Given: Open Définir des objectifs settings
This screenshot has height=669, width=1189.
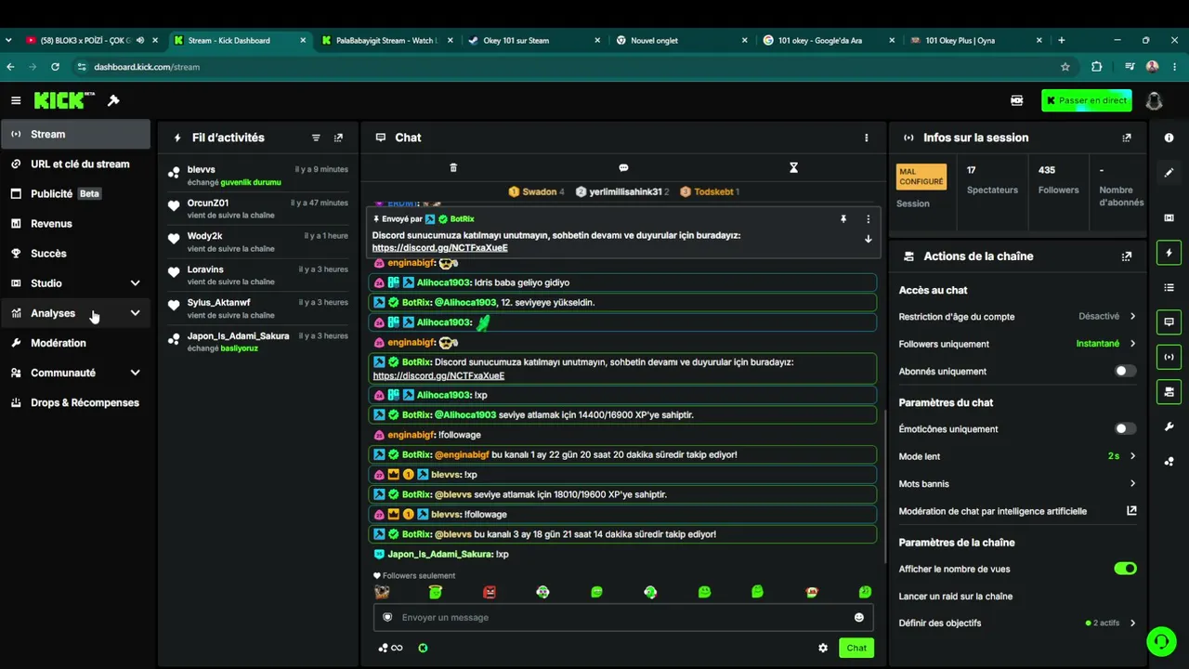Looking at the screenshot, I should pos(1017,623).
